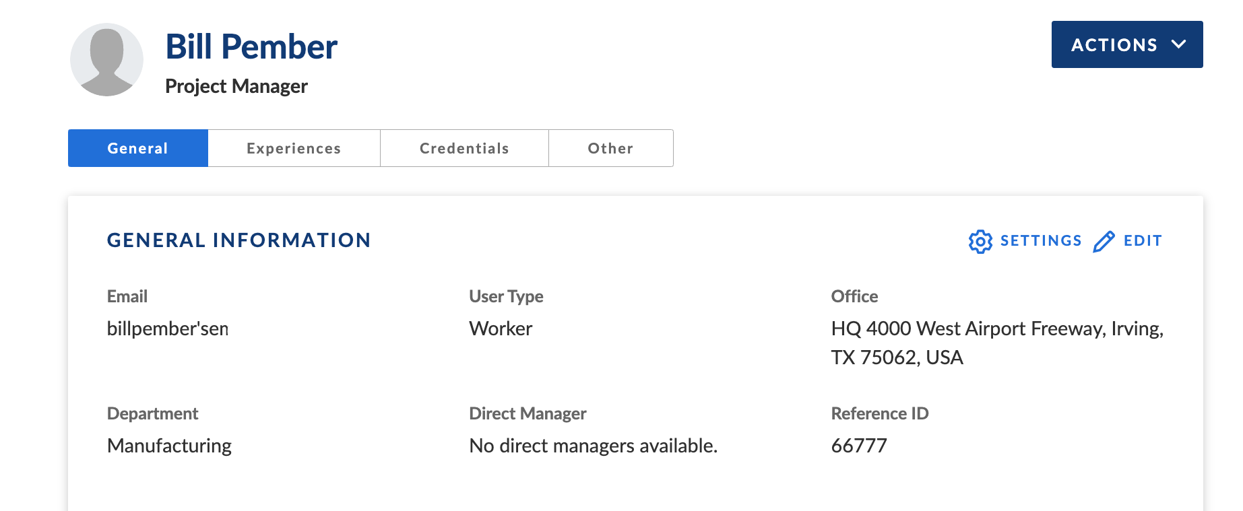Click the Project Manager job title
This screenshot has width=1243, height=511.
tap(236, 86)
